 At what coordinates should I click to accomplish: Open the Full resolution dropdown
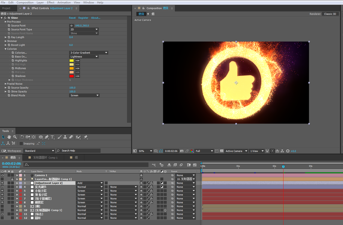tap(204, 151)
